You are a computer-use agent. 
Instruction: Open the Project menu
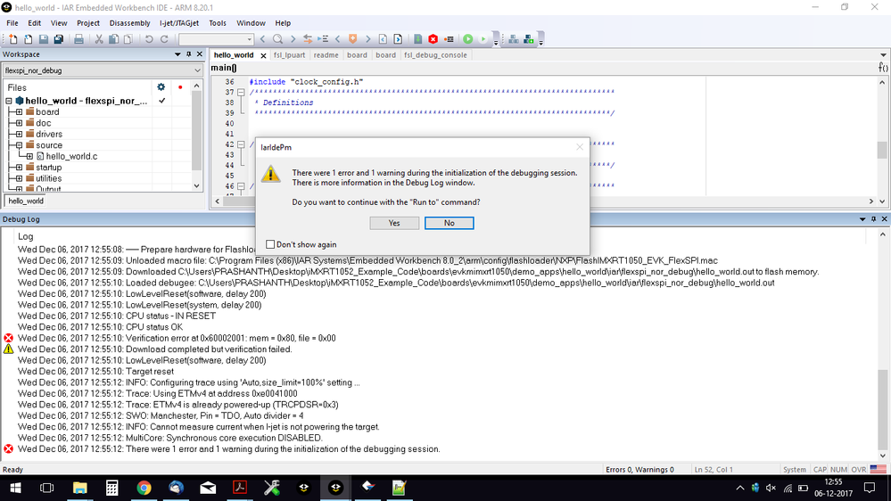pos(88,23)
